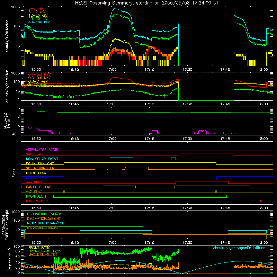
Task: Click the FLARE_FLAG label
Action: click(36, 173)
